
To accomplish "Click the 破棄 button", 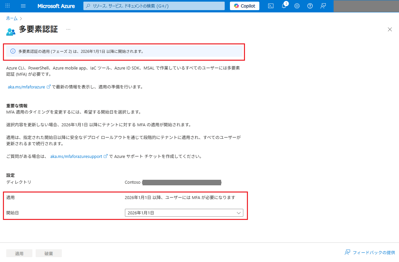I will (x=49, y=254).
